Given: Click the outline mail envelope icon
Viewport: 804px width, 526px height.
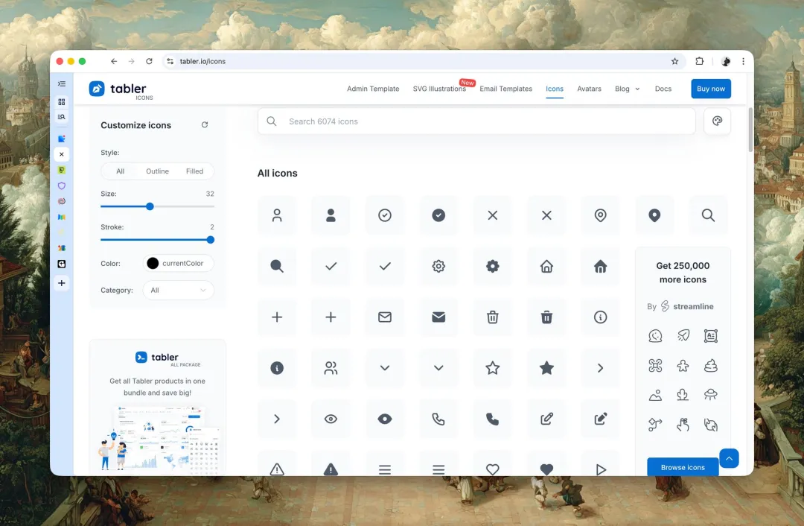Looking at the screenshot, I should click(385, 317).
